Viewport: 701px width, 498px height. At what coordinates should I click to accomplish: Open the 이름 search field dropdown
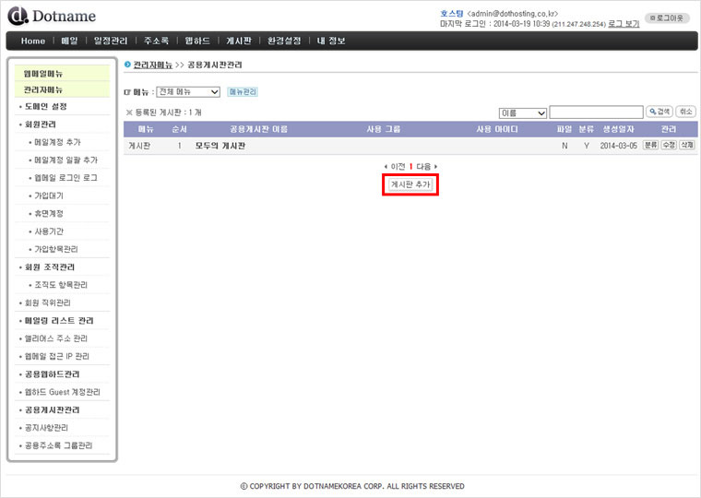coord(521,113)
